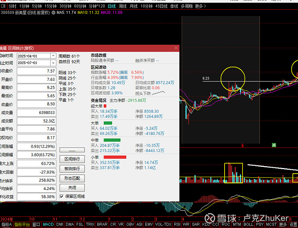298x228 pixels.
Task: Click the 中单 green indicator bar
Action: click(x=112, y=140)
